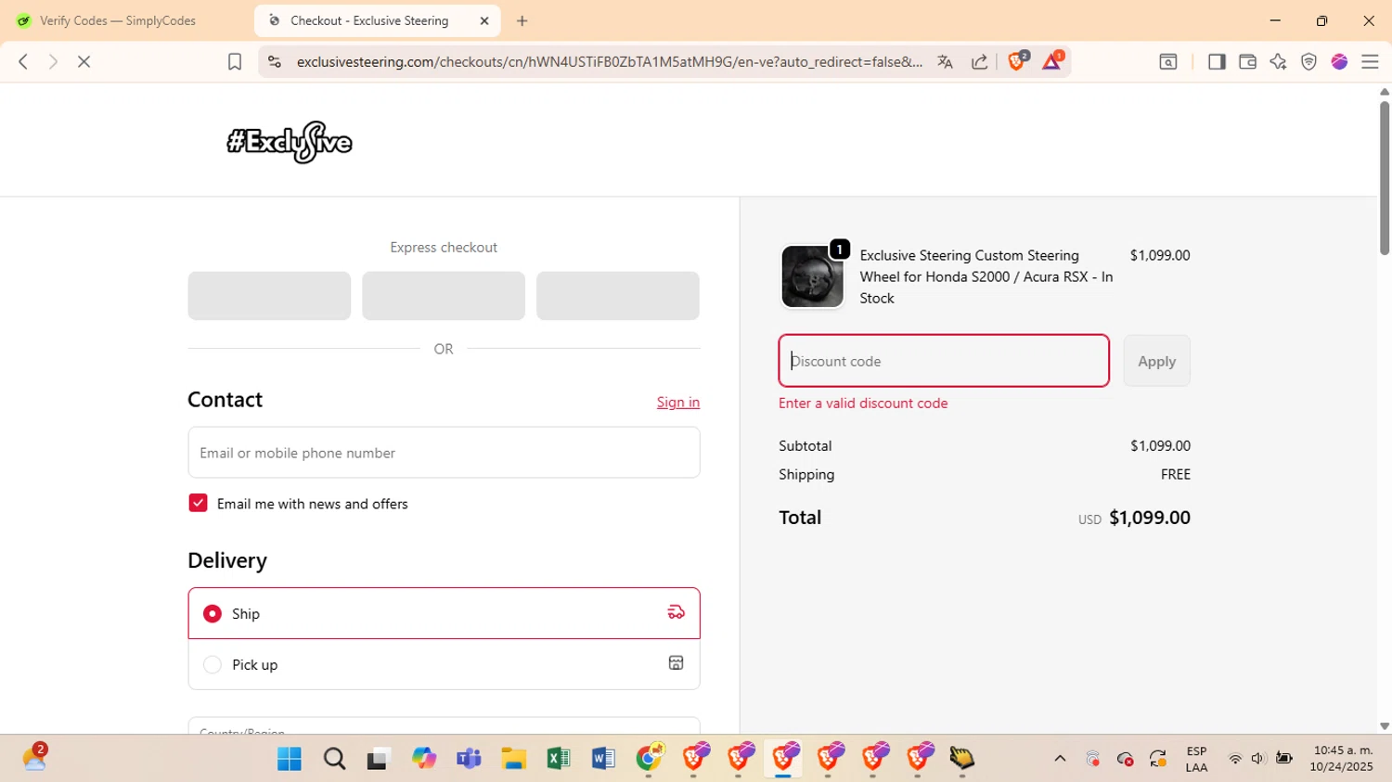
Task: Click the #Exclusive store logo
Action: pyautogui.click(x=290, y=142)
